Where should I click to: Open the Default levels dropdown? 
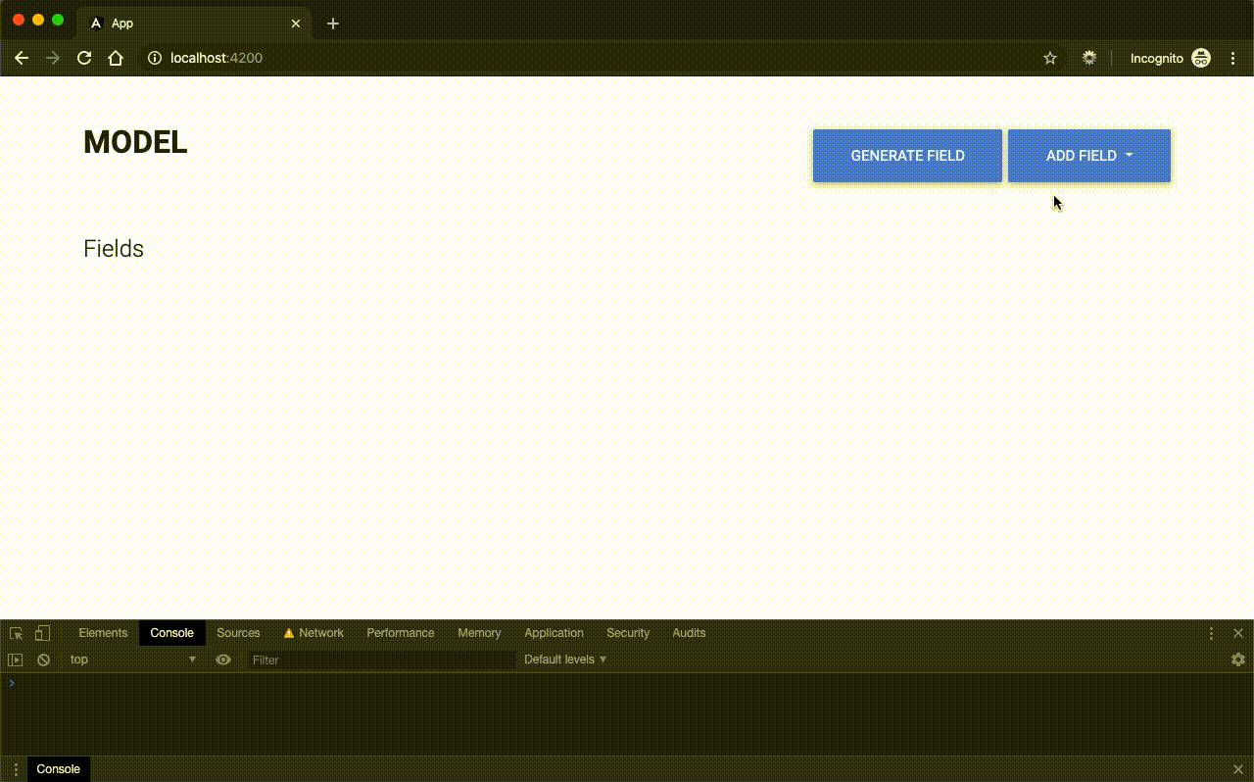tap(565, 660)
